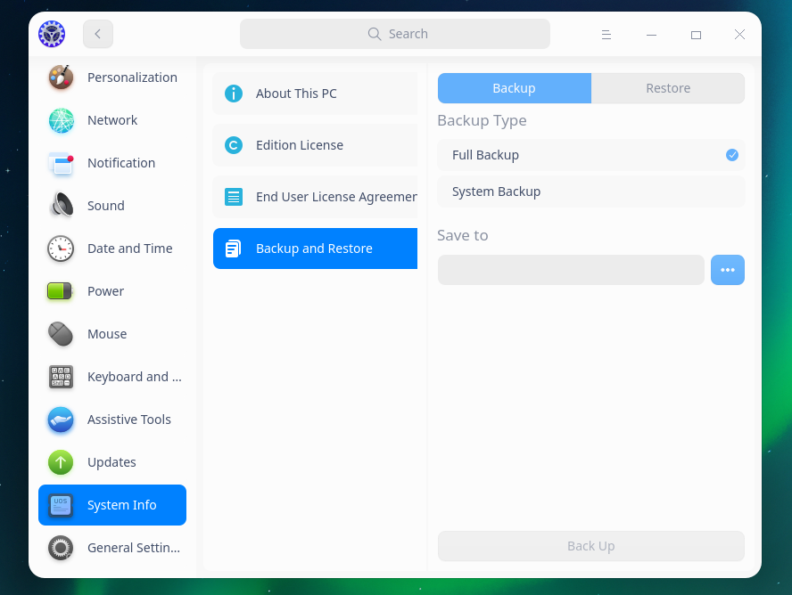Click the Edition License copyright icon

(x=234, y=145)
